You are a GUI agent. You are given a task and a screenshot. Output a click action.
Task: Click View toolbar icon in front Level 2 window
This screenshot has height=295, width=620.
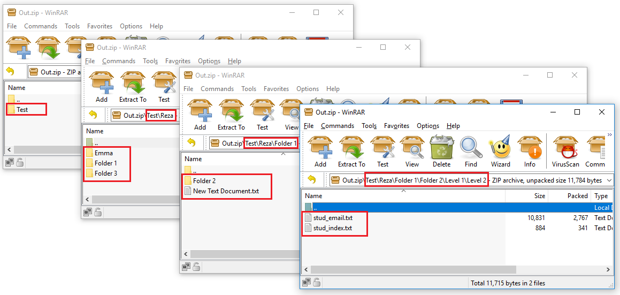coord(412,152)
